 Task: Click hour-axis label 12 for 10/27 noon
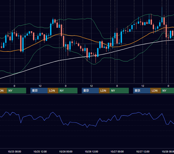click(x=143, y=86)
